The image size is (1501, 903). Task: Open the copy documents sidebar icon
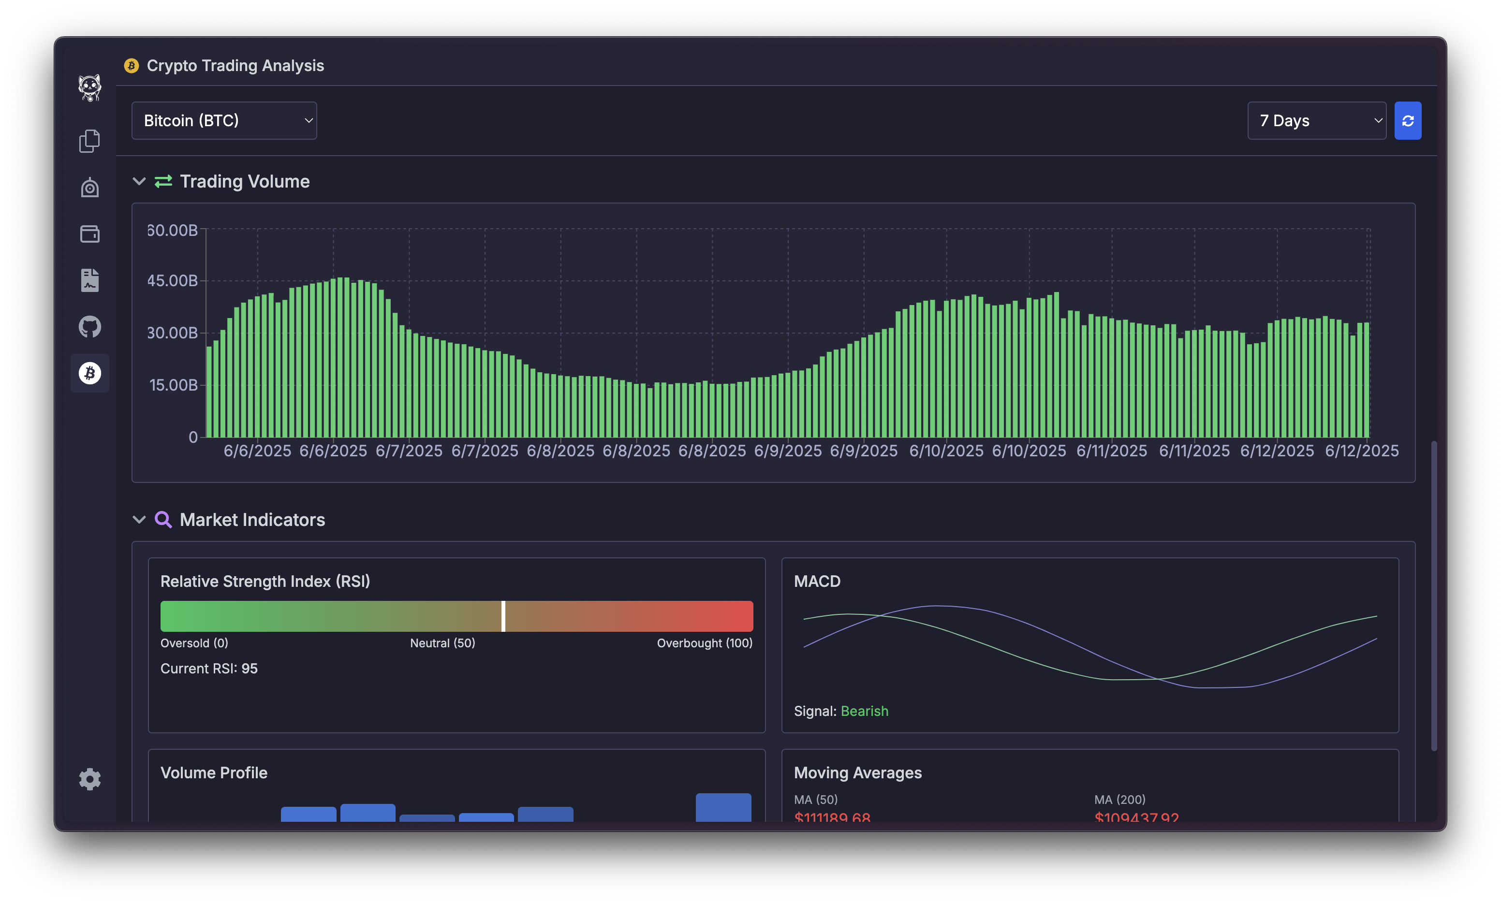click(89, 141)
